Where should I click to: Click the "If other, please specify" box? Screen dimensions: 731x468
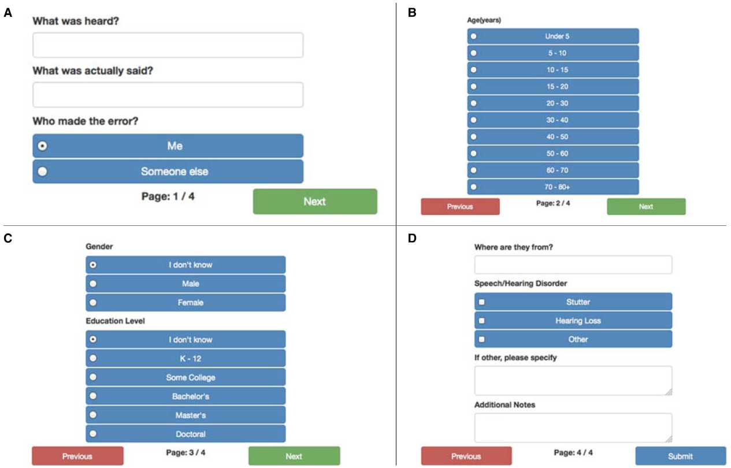[572, 381]
